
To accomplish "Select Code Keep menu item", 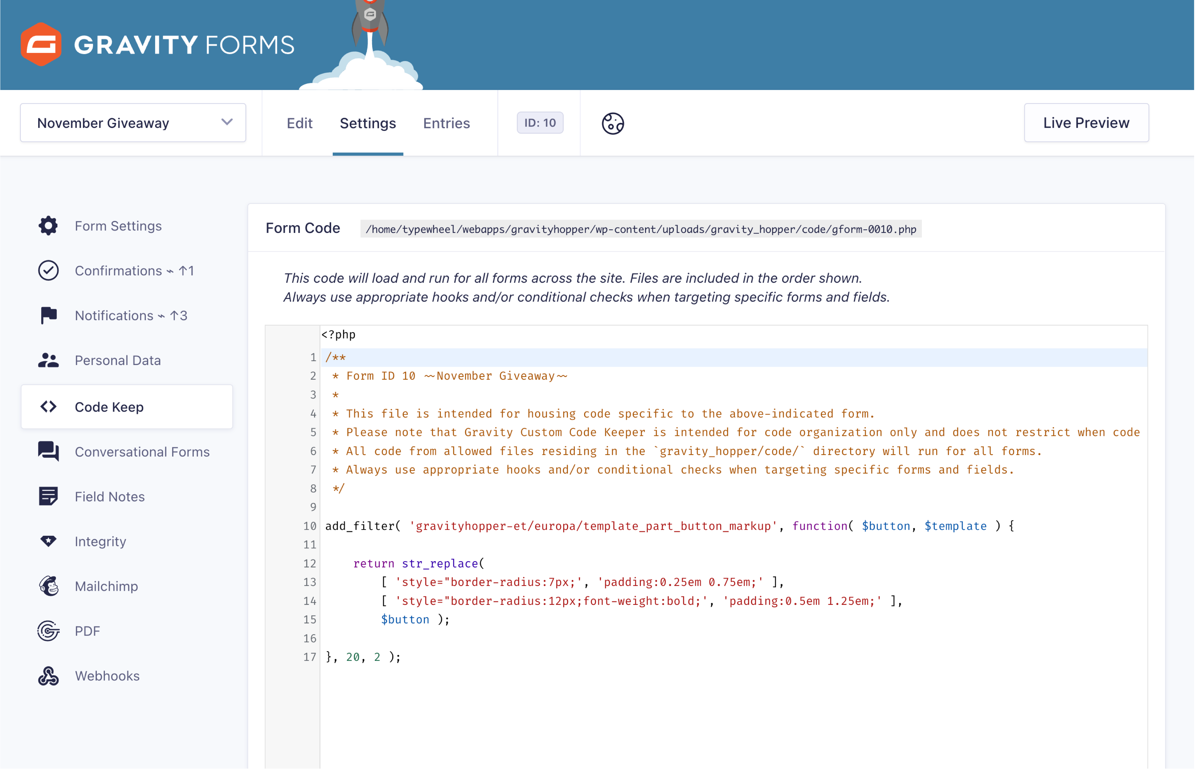I will [127, 406].
